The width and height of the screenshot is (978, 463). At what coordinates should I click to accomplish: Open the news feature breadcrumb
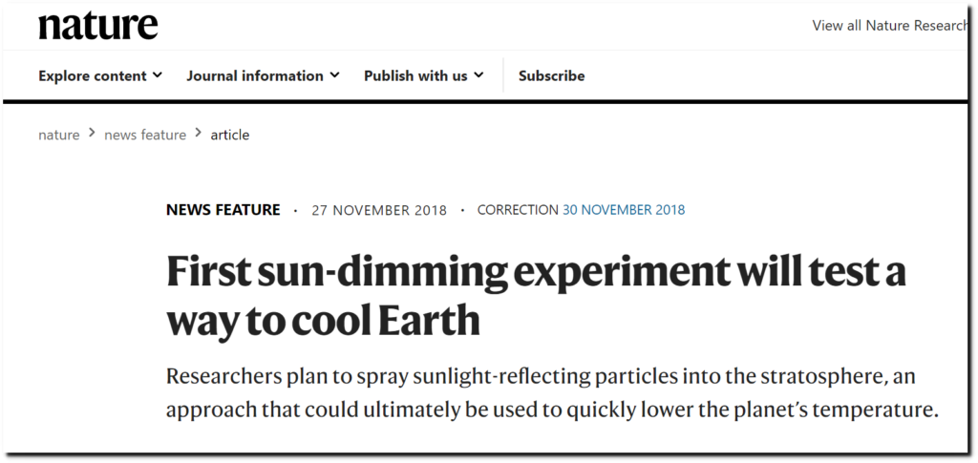pos(145,135)
